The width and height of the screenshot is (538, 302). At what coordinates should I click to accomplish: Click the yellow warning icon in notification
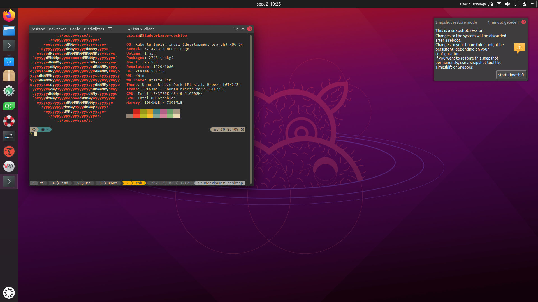519,48
